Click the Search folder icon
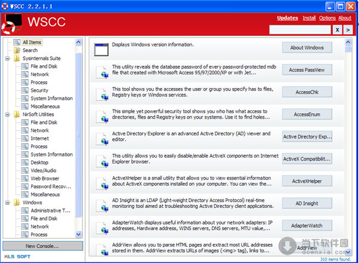Screen dimensions: 359x263 [17, 50]
